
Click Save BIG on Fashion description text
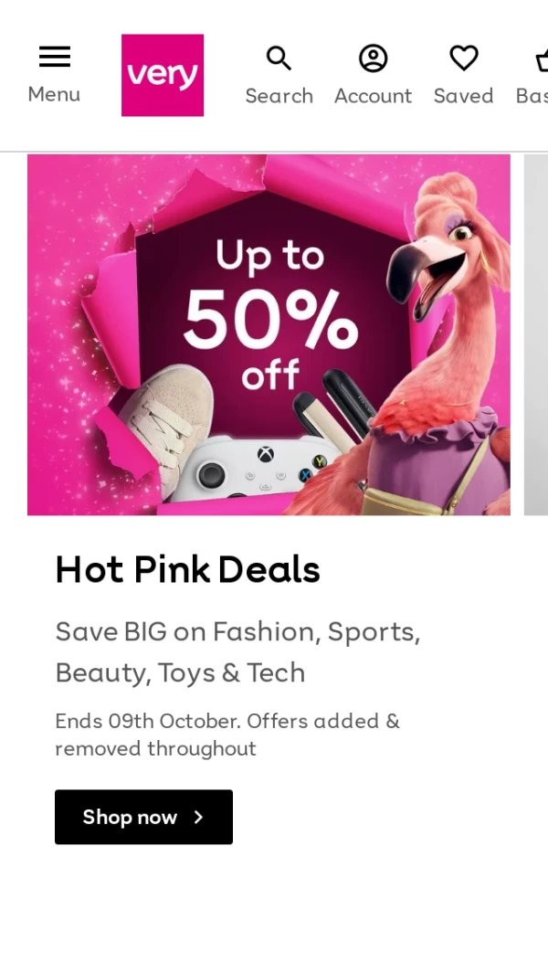click(x=237, y=652)
